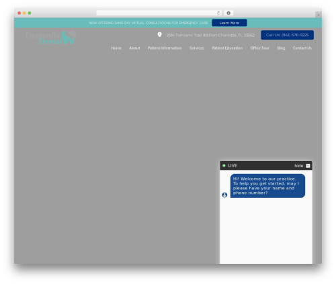Open the Home menu item

[x=116, y=48]
